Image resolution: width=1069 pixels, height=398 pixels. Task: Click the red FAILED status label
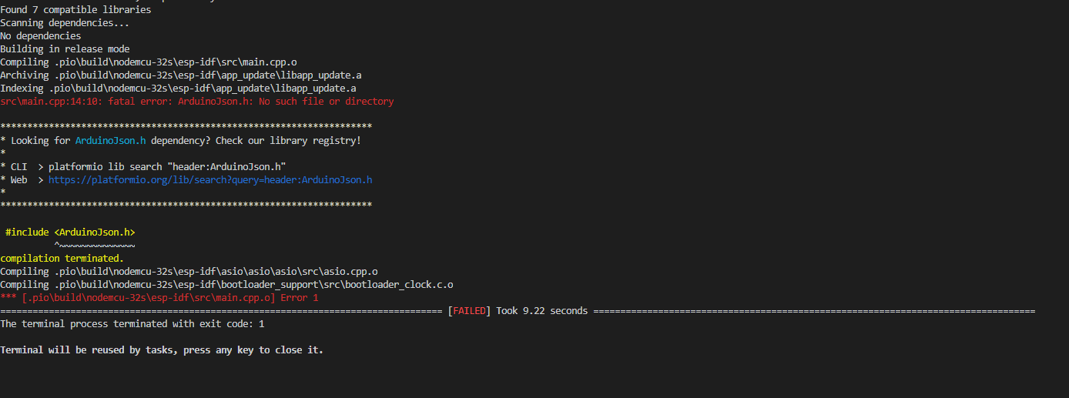pyautogui.click(x=468, y=311)
